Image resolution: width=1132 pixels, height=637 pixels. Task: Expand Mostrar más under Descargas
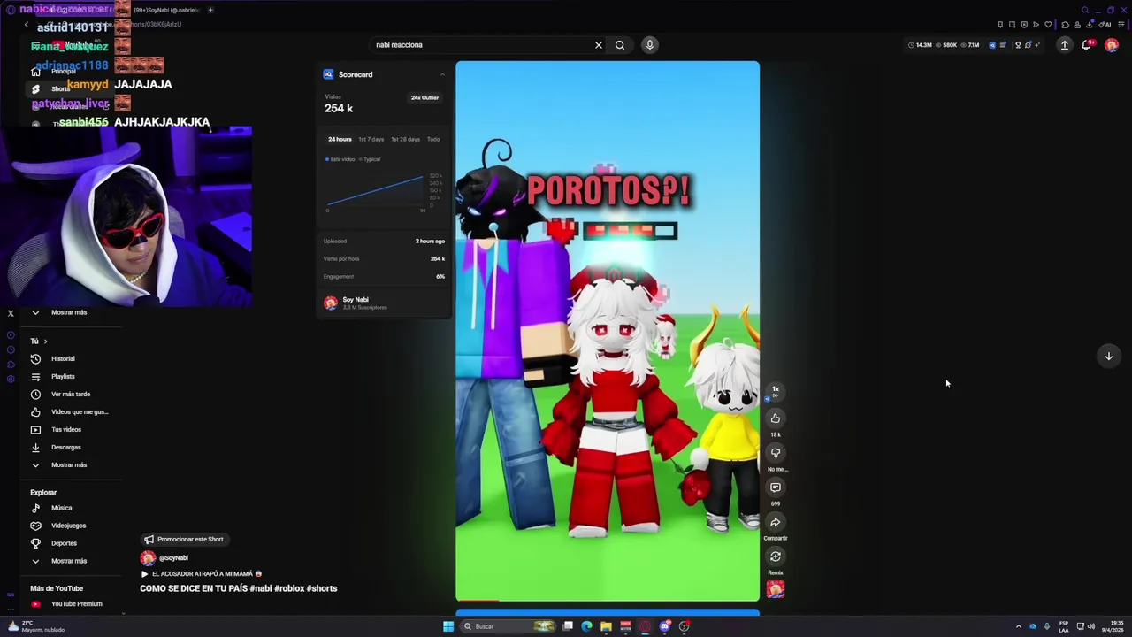69,464
